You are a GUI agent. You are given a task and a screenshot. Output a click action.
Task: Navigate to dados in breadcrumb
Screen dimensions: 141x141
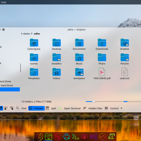coord(27,34)
